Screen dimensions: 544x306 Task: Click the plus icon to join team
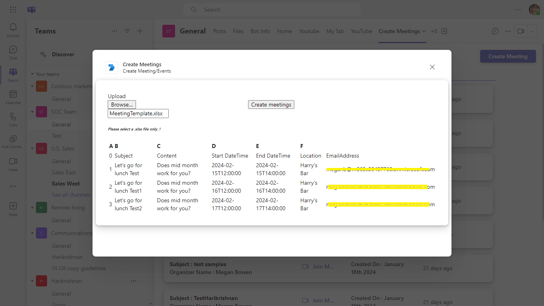coord(140,31)
